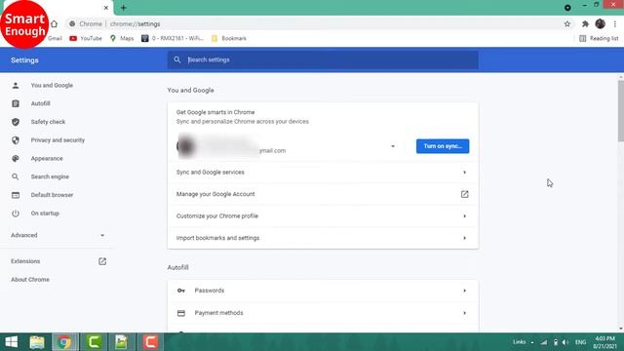Open Sync and Google services
Image resolution: width=624 pixels, height=351 pixels.
click(x=323, y=173)
